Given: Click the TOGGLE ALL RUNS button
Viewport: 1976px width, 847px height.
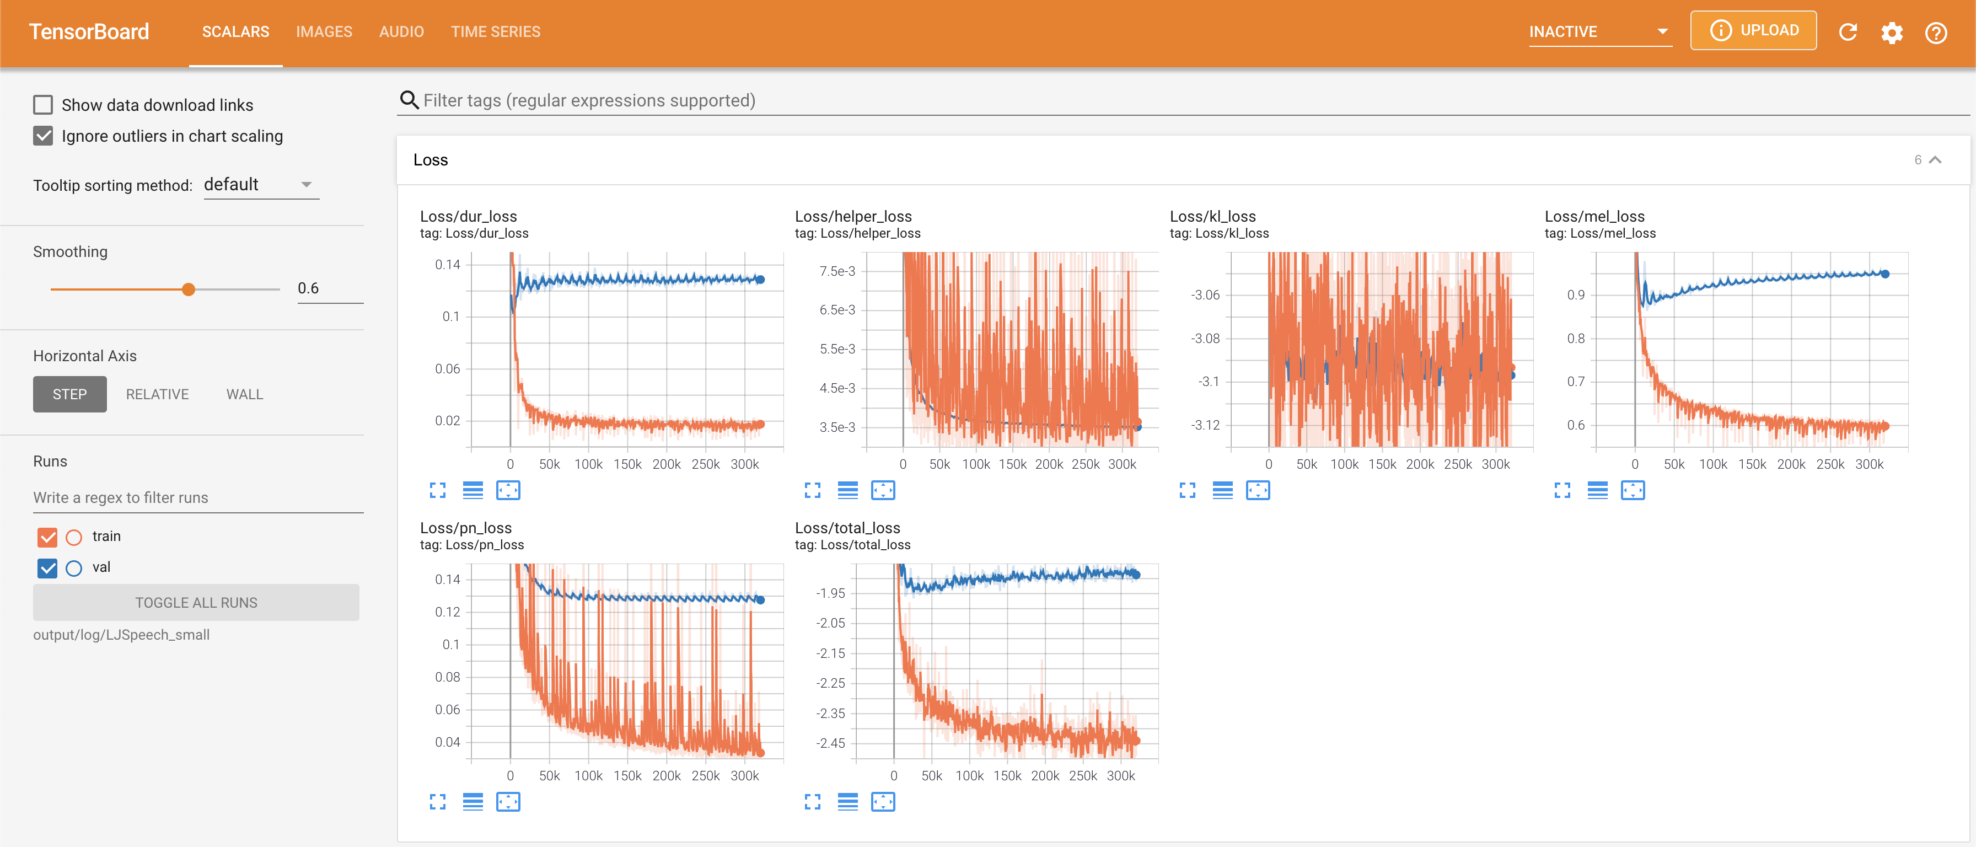Looking at the screenshot, I should click(196, 603).
